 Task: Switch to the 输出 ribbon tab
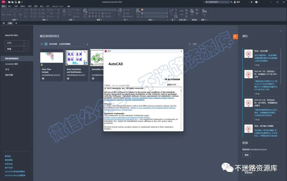click(x=42, y=6)
